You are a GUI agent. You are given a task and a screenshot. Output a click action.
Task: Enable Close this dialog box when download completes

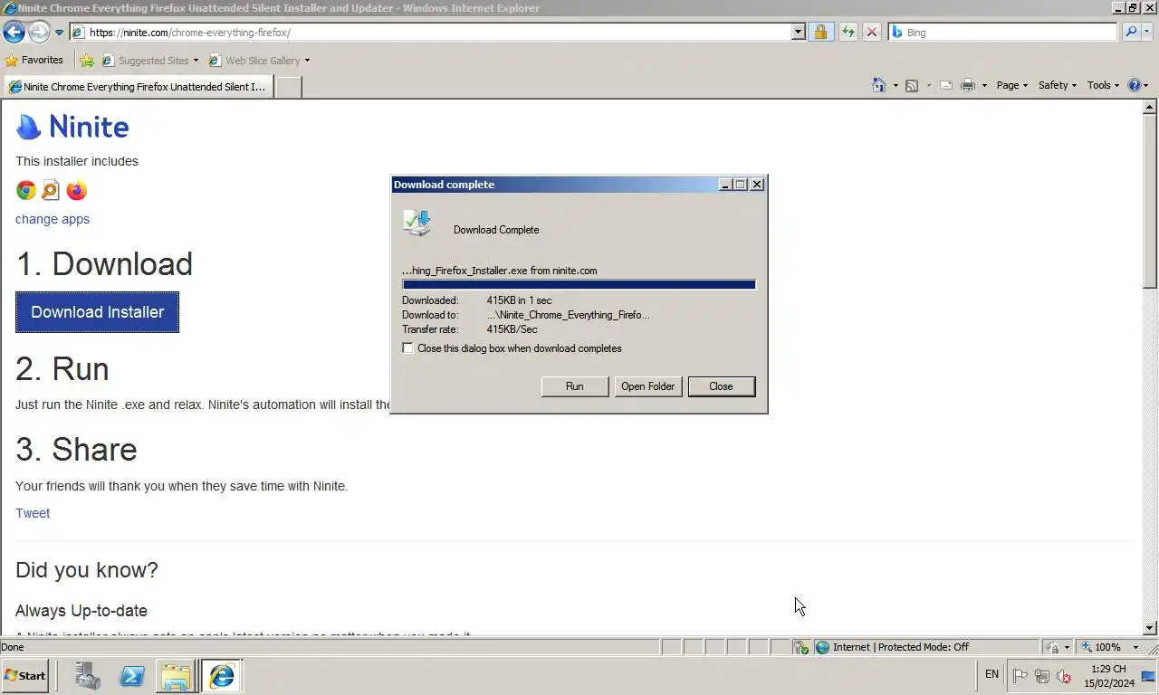[408, 348]
